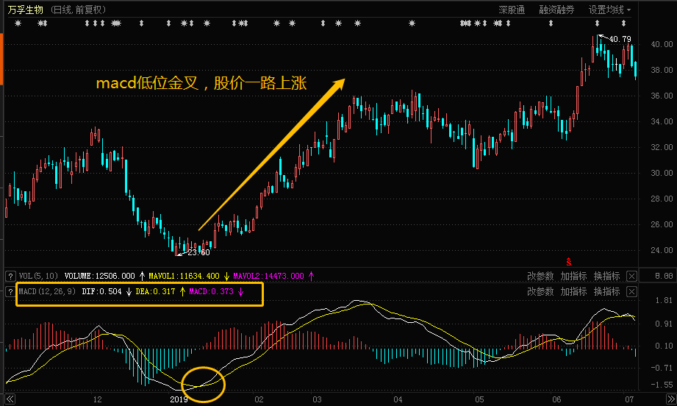Open help for the VOL indicator panel
The height and width of the screenshot is (406, 677).
(10, 276)
